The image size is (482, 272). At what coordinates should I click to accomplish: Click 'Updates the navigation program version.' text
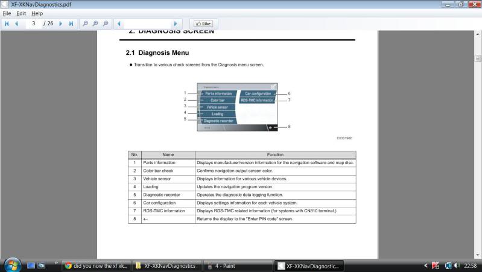(235, 186)
